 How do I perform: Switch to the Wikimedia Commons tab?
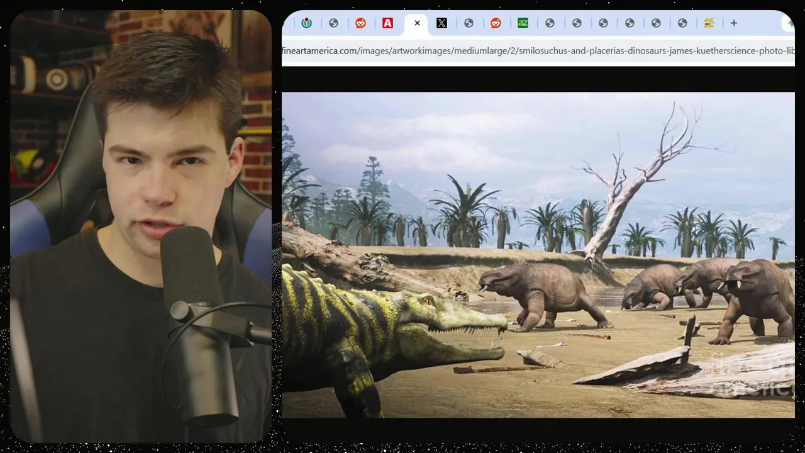(x=307, y=23)
